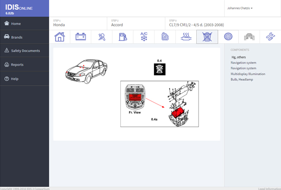Open the Home sidebar menu item
Screen dimensions: 281x190
pyautogui.click(x=24, y=23)
